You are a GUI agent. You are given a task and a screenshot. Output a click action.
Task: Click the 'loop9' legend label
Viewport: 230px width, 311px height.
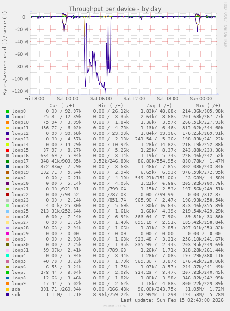pyautogui.click(x=19, y=284)
